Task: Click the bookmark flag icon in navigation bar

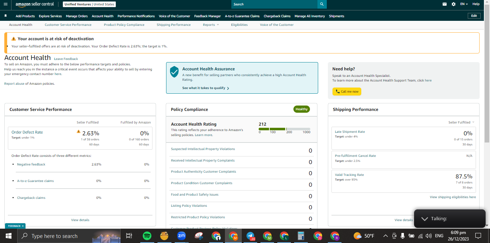Action: pos(6,16)
